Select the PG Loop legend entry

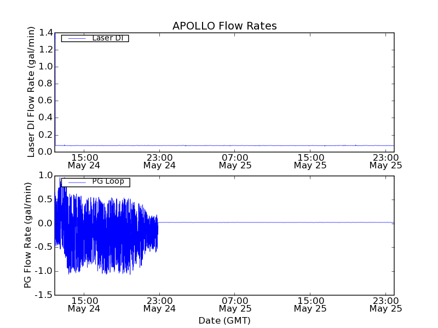click(95, 182)
